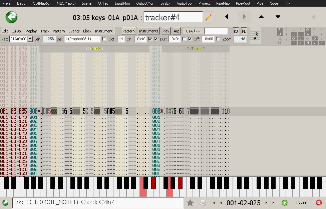This screenshot has height=209, width=326.
Task: Click the Instruments button
Action: point(148,31)
